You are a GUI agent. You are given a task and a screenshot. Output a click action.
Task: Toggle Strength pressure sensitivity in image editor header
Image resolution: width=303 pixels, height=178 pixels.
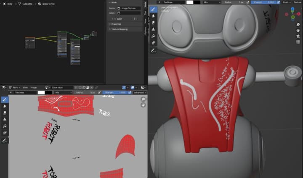coord(130,92)
